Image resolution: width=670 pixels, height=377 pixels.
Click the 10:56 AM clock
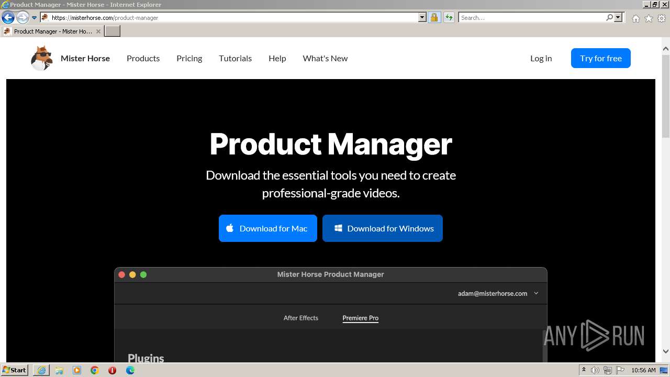point(643,370)
